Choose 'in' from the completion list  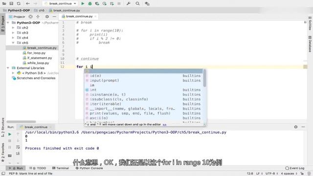click(143, 85)
